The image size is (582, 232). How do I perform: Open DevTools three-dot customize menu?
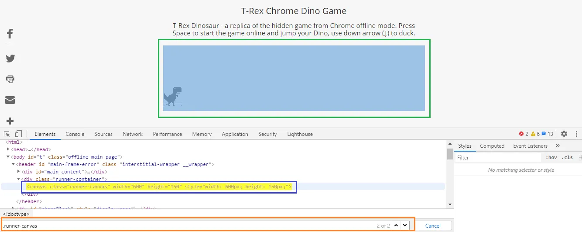[576, 134]
